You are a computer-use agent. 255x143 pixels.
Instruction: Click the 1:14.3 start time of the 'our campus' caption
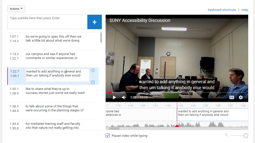pos(14,54)
